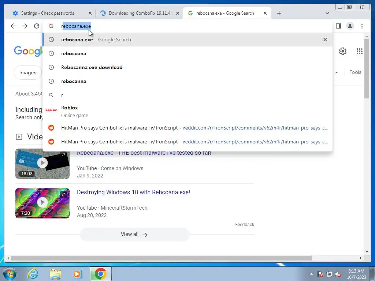The width and height of the screenshot is (375, 281).
Task: Click scroll down arrow on vertical scrollbar
Action: pyautogui.click(x=367, y=252)
